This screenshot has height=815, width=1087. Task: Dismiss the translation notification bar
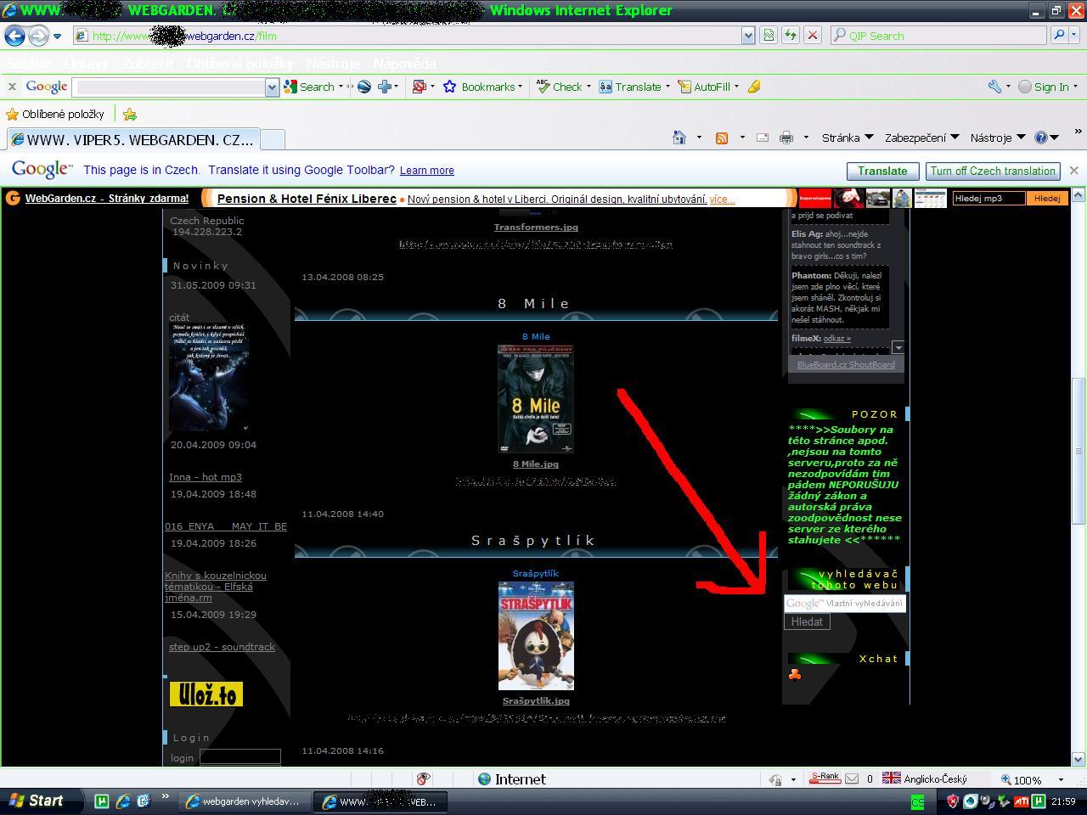(1074, 171)
